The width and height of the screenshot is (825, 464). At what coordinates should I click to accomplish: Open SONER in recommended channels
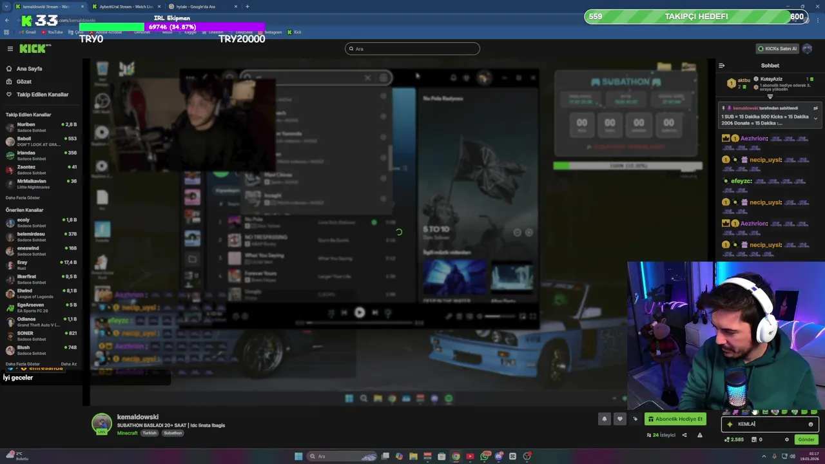41,336
